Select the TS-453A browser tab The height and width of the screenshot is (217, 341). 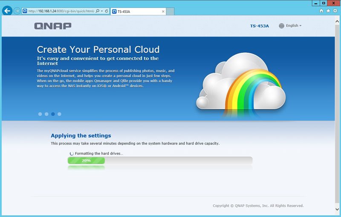[138, 11]
